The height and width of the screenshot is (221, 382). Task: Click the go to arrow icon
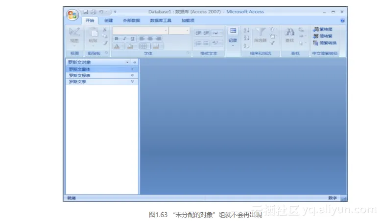point(302,36)
